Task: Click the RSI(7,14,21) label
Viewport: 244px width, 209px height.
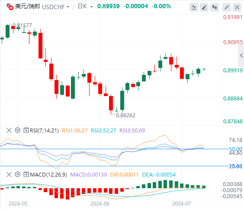Action: coord(45,130)
